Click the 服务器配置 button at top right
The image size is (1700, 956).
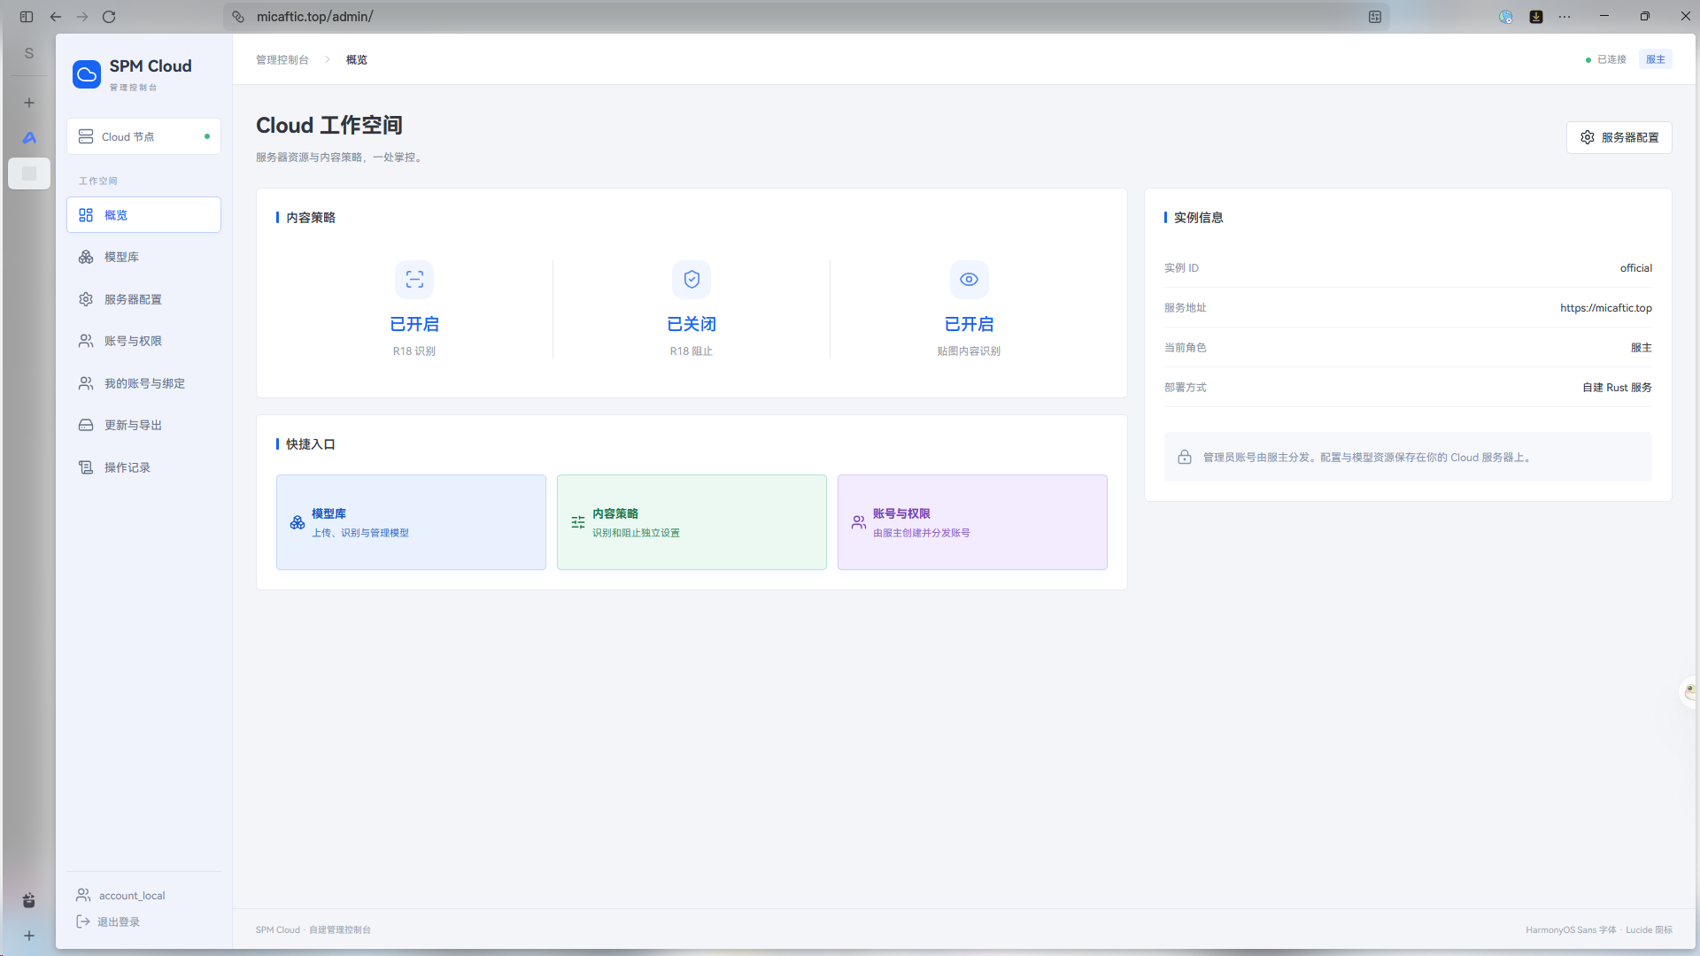[x=1619, y=137]
